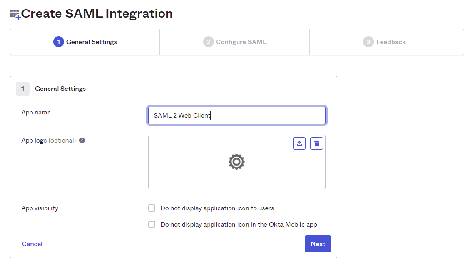This screenshot has width=473, height=267.
Task: Click the App logo help question mark
Action: (82, 140)
